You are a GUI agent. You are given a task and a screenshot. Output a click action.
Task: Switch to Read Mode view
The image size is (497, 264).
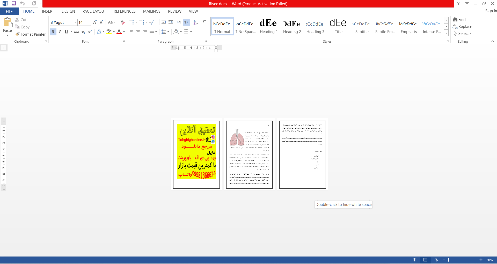click(x=415, y=260)
